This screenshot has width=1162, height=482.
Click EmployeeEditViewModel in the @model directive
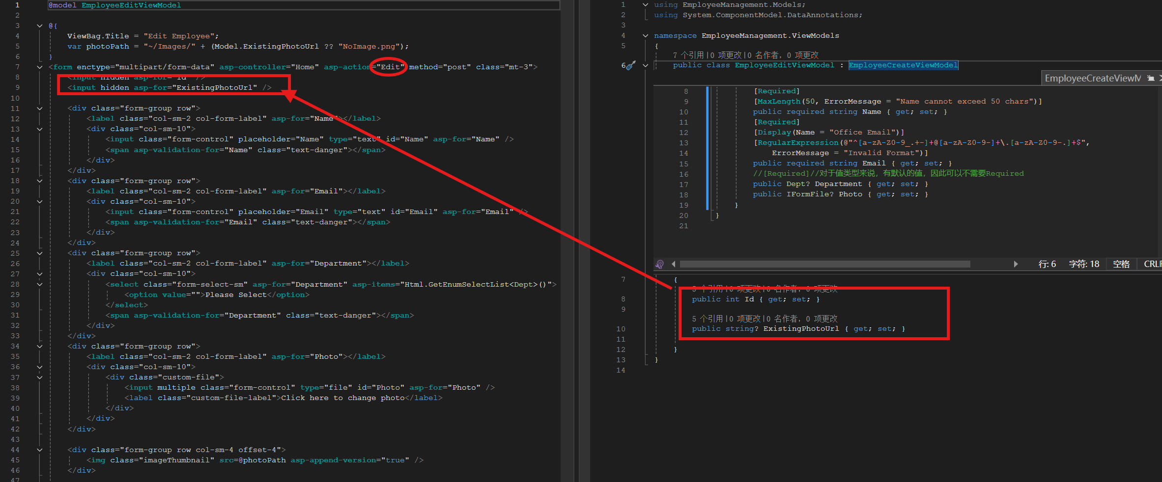131,5
